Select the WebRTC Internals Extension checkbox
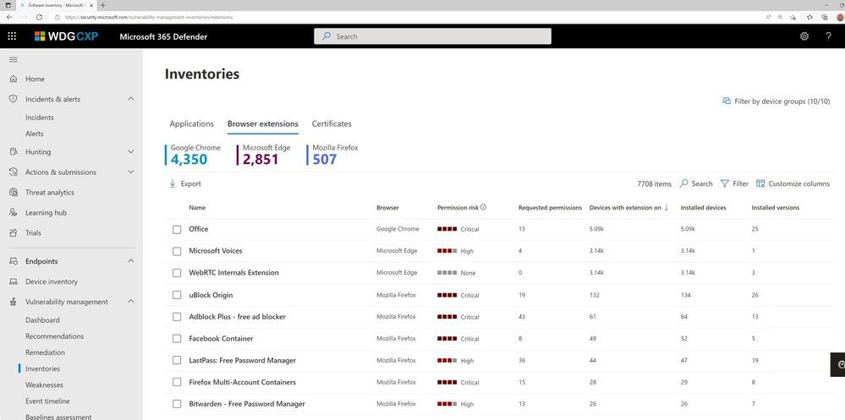The height and width of the screenshot is (420, 845). 177,273
